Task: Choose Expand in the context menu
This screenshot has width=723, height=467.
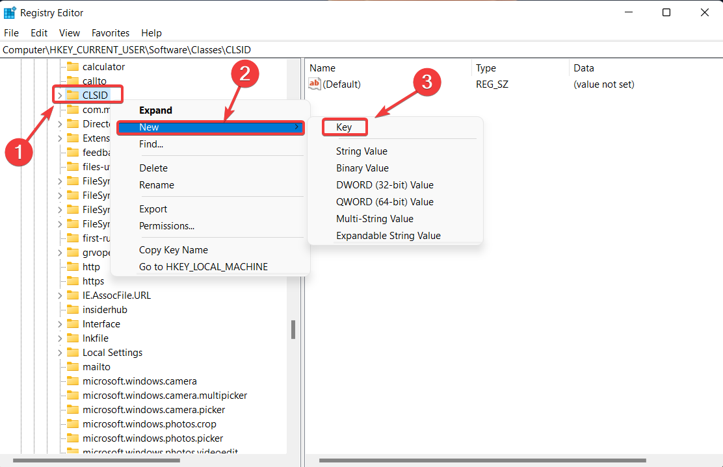Action: point(155,110)
